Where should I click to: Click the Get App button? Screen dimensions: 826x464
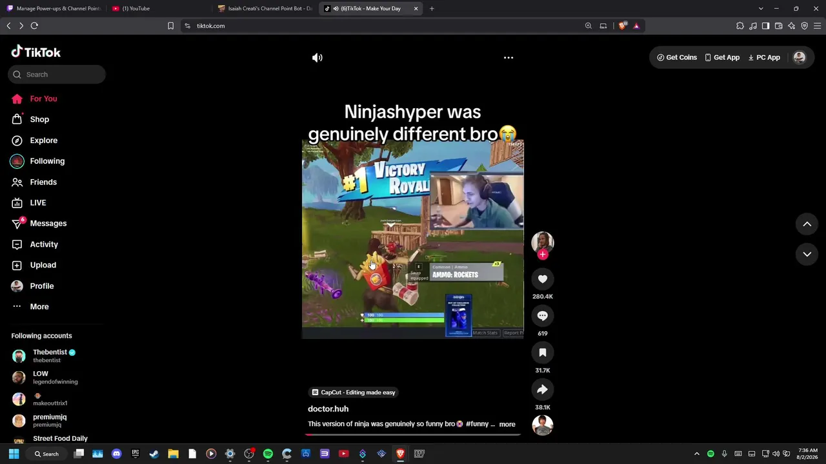click(x=722, y=57)
